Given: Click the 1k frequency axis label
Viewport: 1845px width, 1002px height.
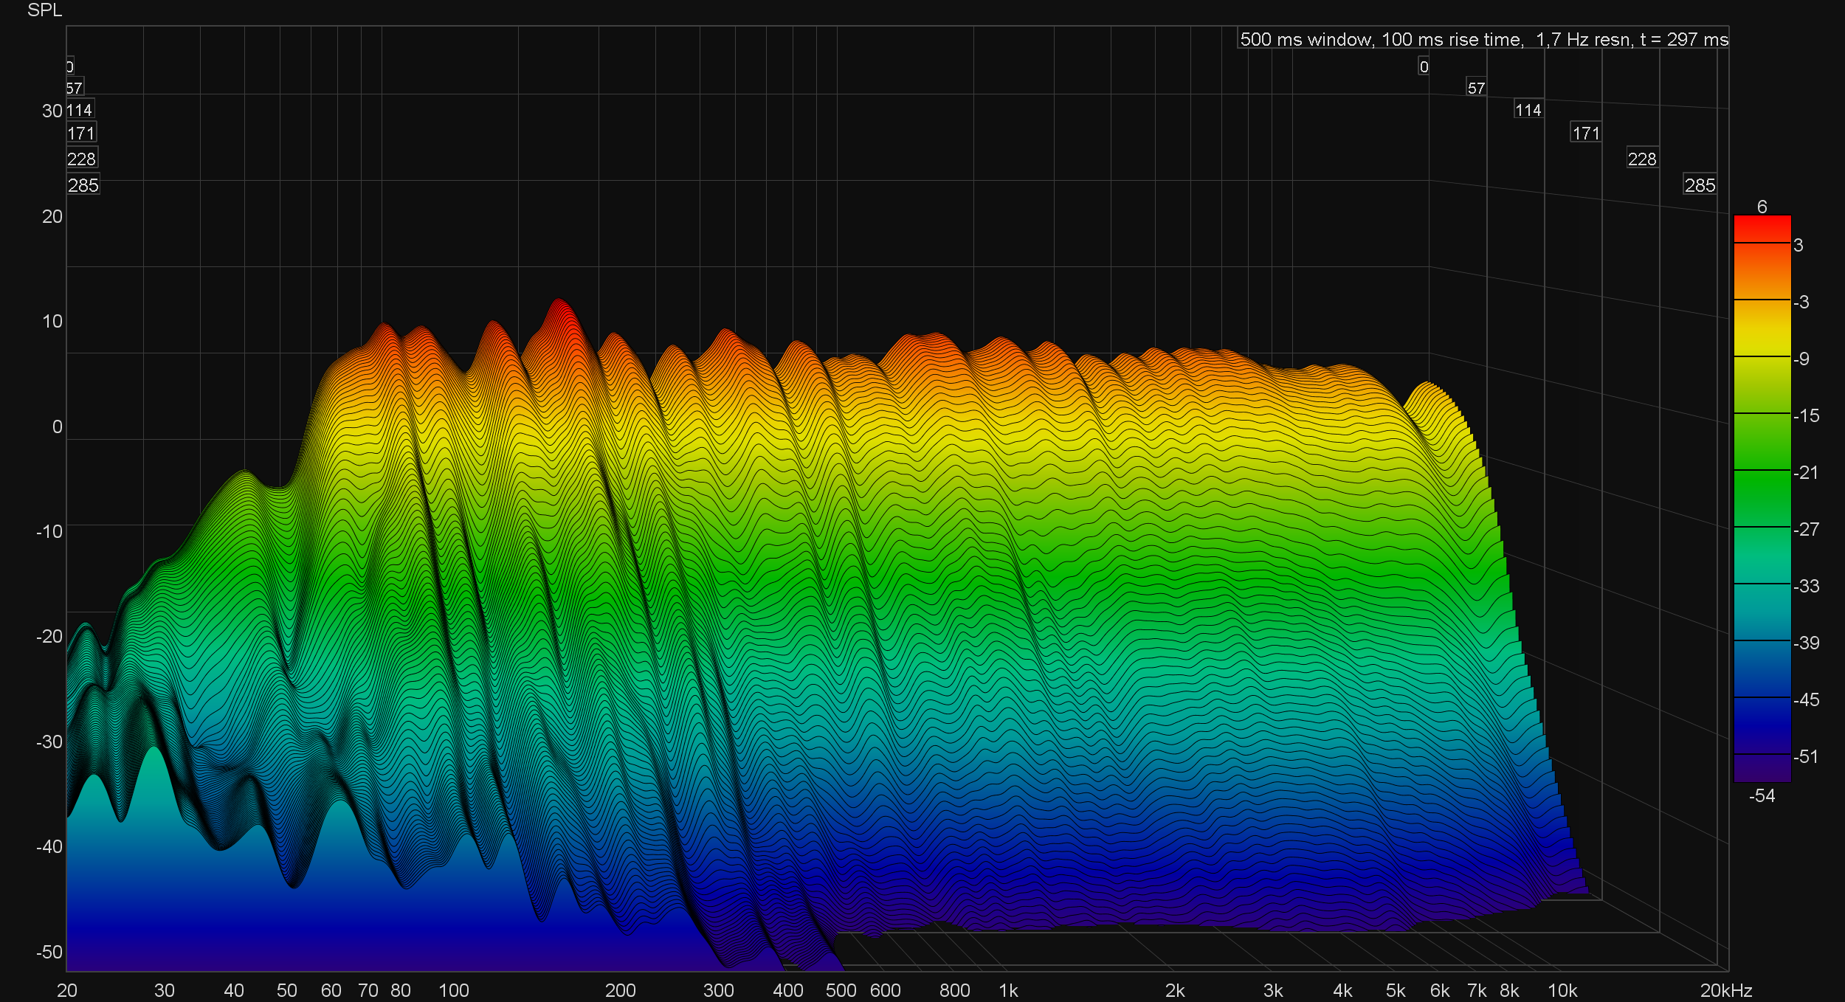Looking at the screenshot, I should click(1008, 990).
